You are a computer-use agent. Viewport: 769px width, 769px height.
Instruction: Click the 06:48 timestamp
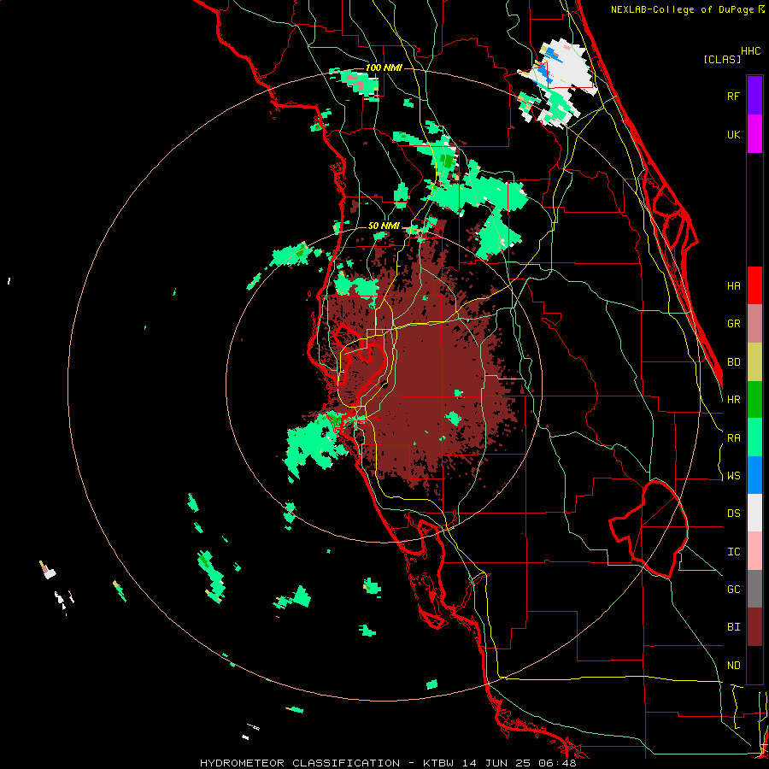point(560,763)
